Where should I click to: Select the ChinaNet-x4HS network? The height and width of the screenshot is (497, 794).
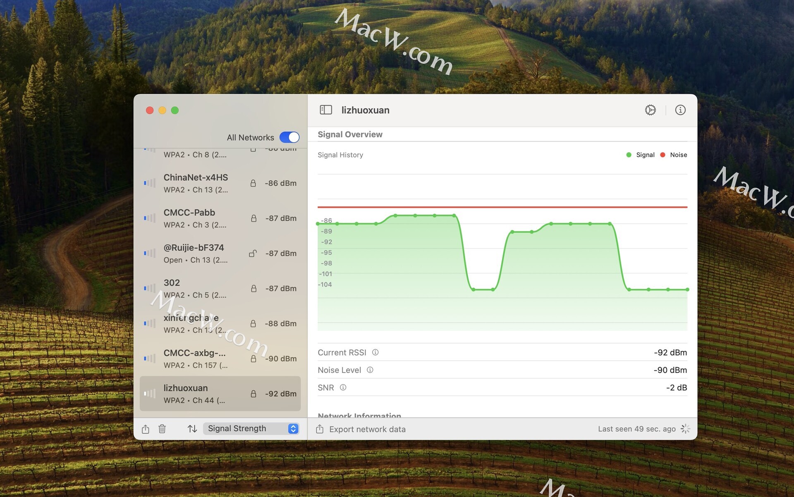pyautogui.click(x=220, y=183)
